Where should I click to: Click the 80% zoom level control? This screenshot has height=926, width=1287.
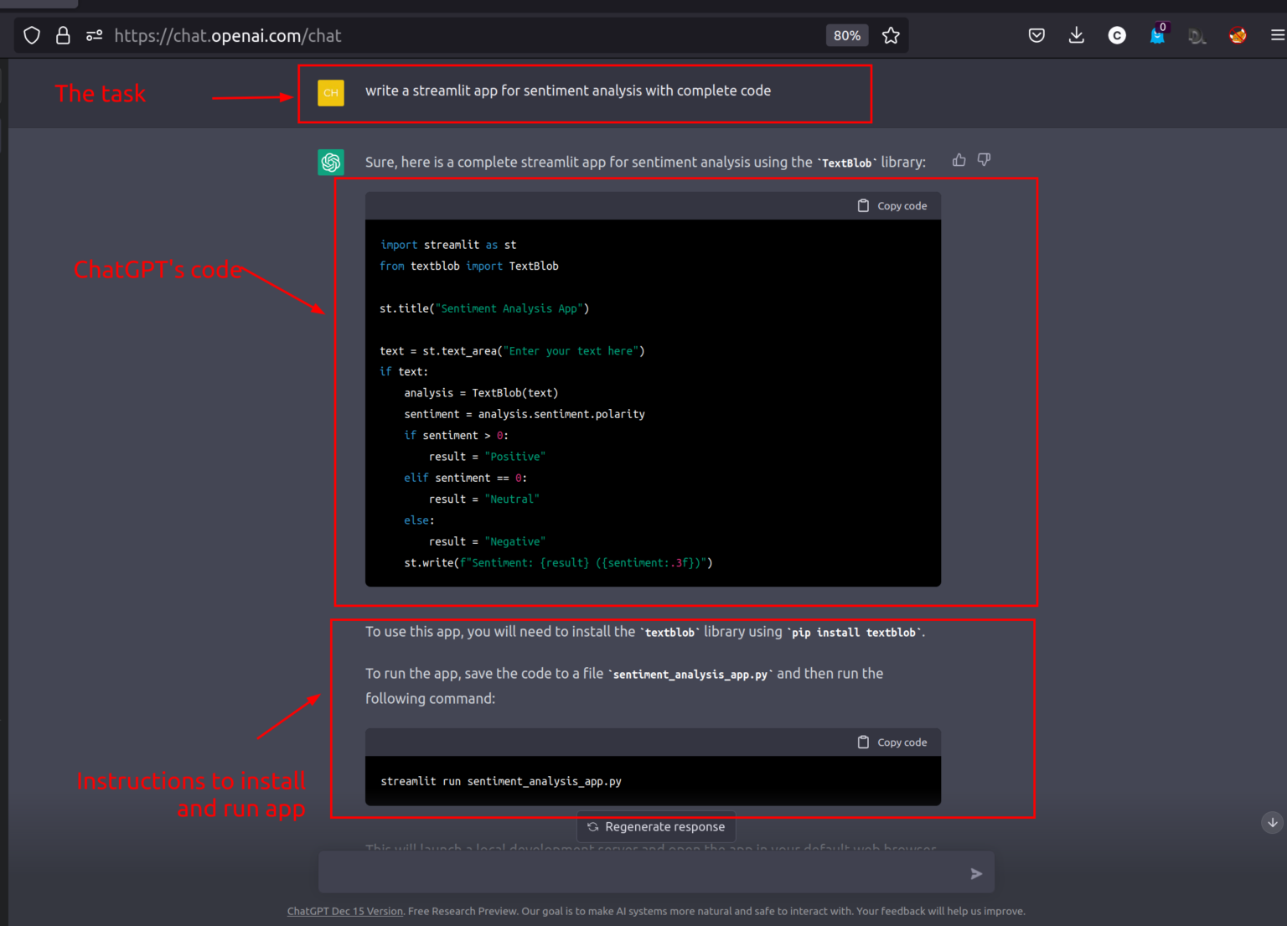pyautogui.click(x=846, y=35)
